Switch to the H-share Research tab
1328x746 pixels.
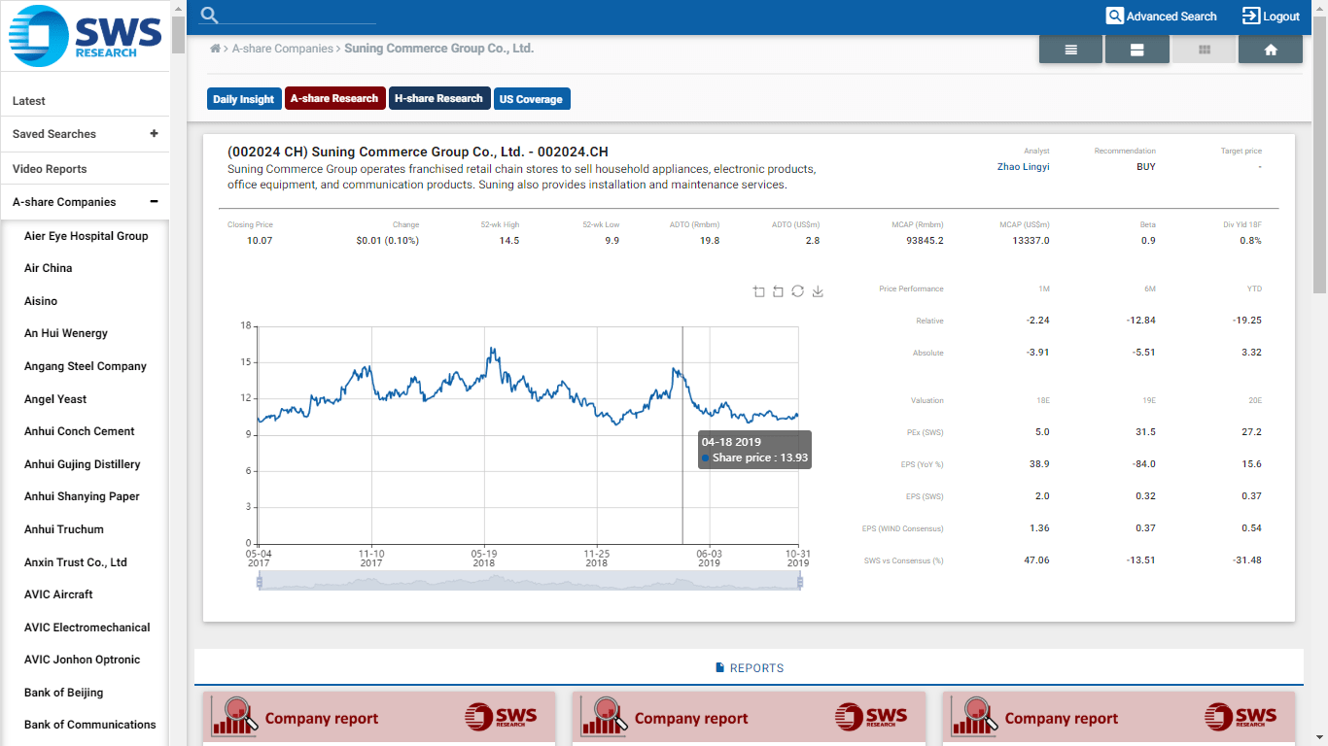click(437, 98)
